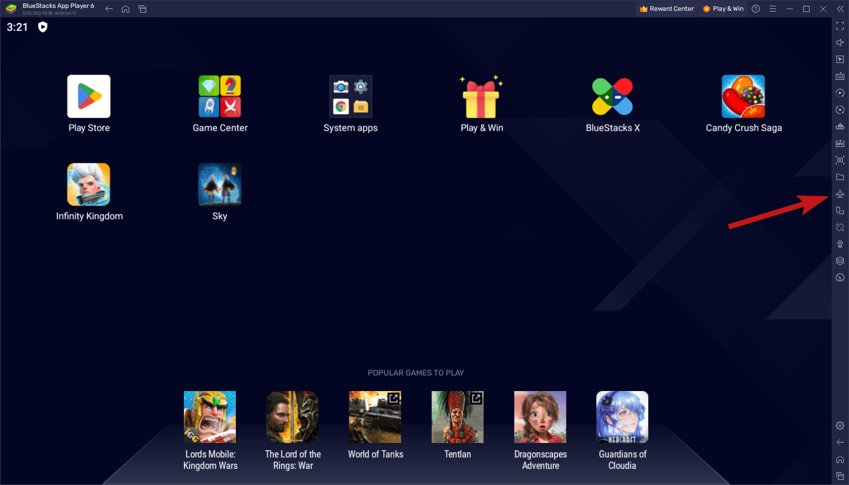Open the memory trim speedometer icon
Image resolution: width=849 pixels, height=485 pixels.
pyautogui.click(x=840, y=278)
